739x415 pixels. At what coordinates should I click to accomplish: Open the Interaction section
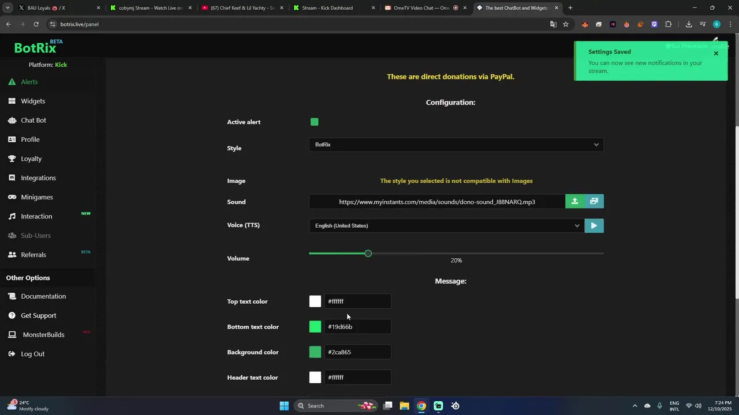(36, 216)
